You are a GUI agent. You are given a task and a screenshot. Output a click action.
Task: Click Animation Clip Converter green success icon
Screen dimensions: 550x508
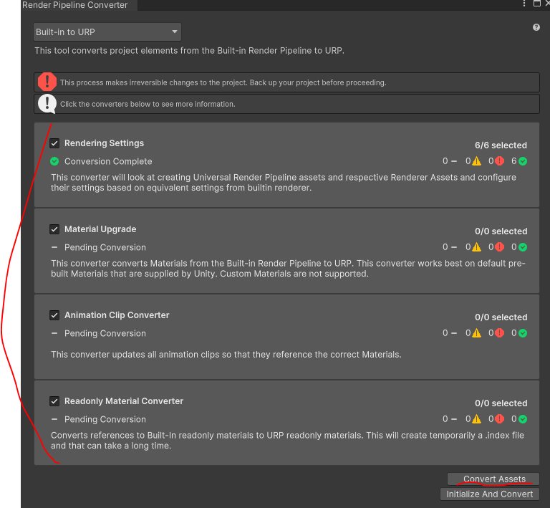click(523, 333)
